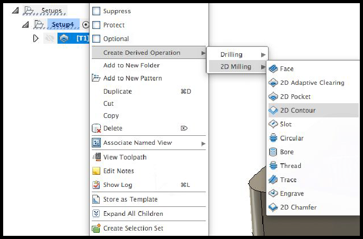Select the Drilling submenu entry
The image size is (363, 239).
click(237, 55)
